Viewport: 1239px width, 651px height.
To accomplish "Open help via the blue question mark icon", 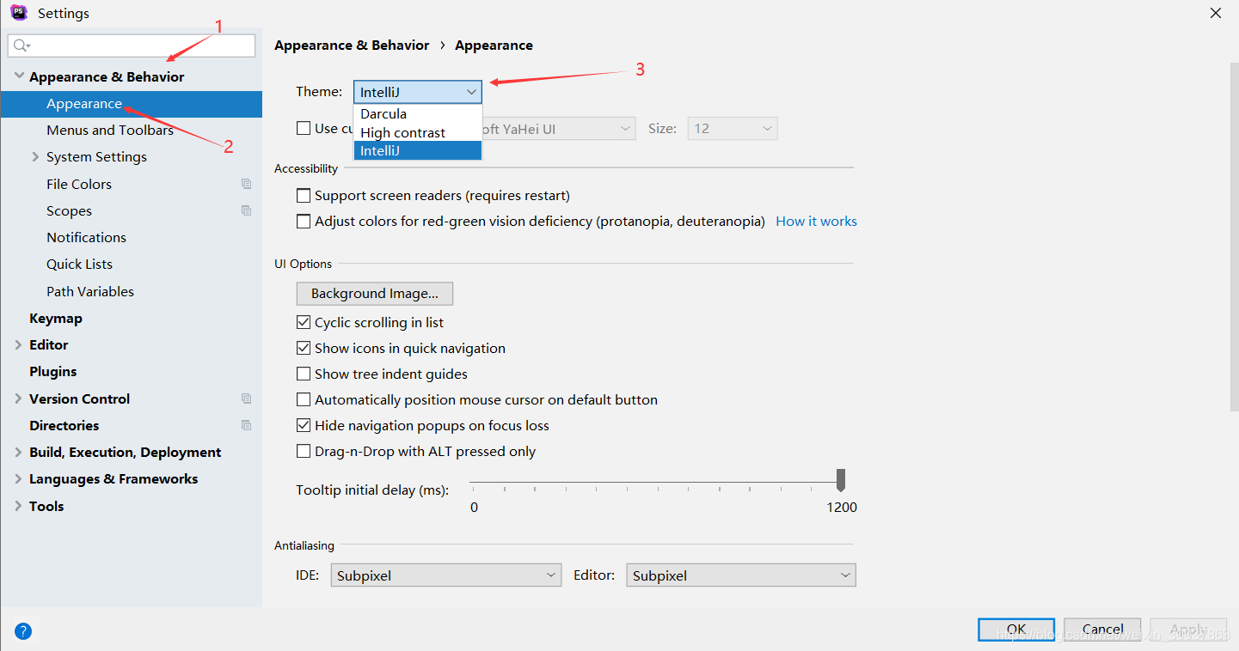I will (x=23, y=631).
